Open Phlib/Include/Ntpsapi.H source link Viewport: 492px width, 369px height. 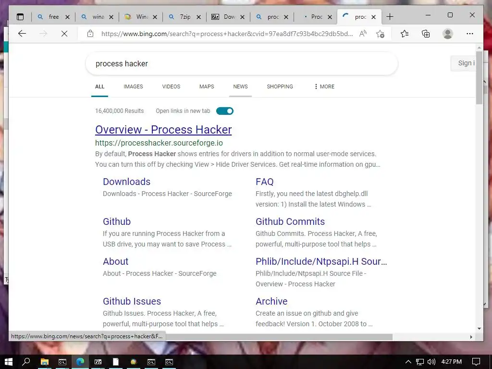[x=321, y=261]
